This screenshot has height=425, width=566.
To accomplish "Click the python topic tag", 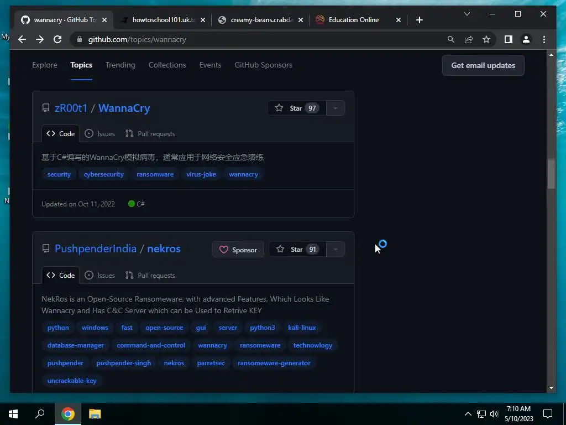I will (57, 328).
